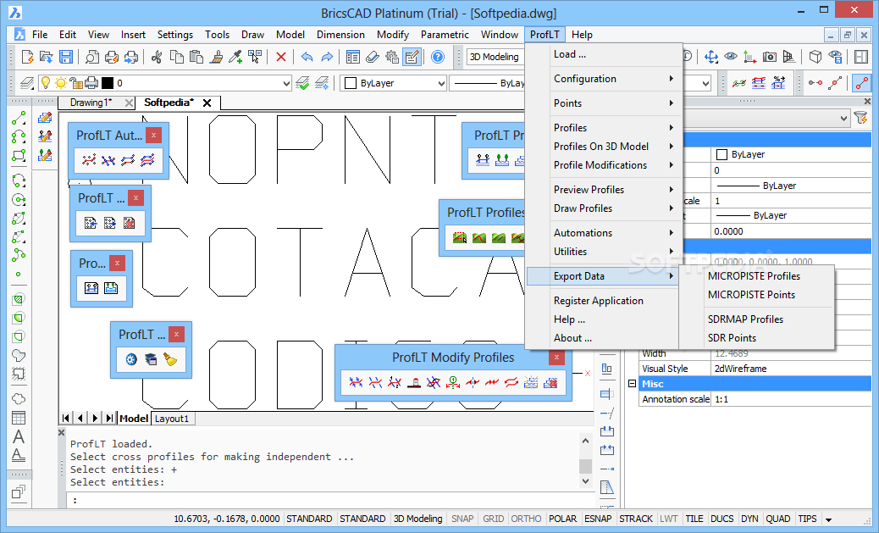Open the status bar options arrow
The image size is (879, 533).
click(828, 519)
